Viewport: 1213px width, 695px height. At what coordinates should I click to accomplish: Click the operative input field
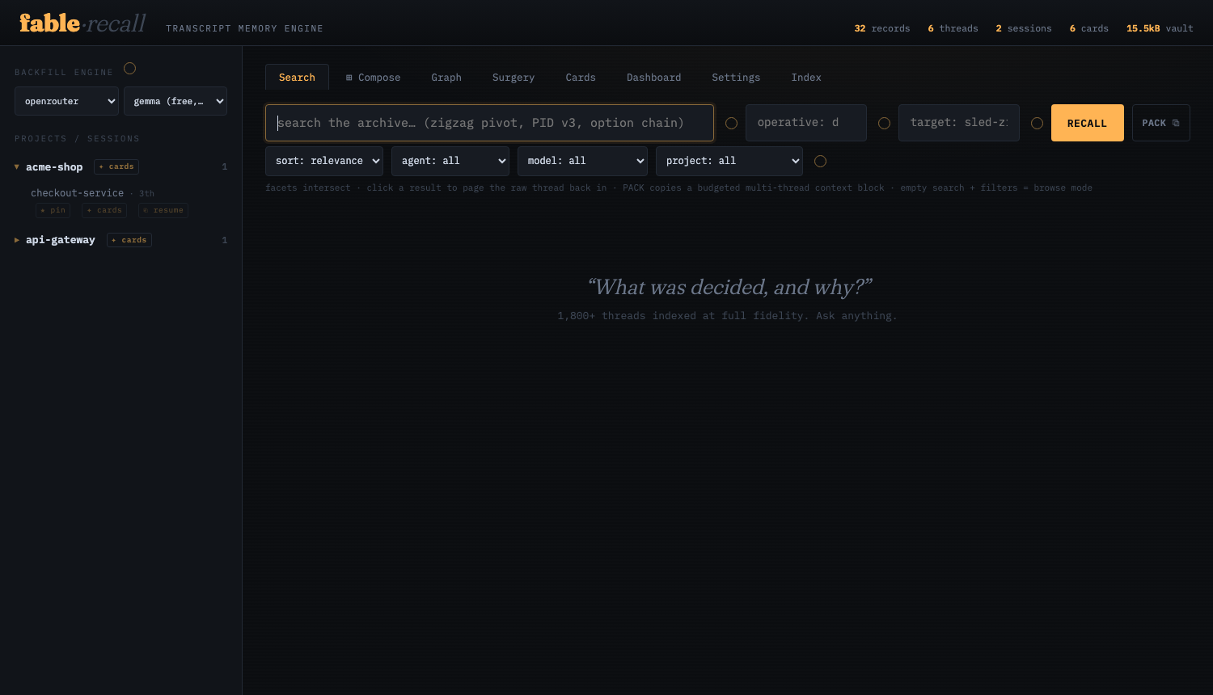(x=806, y=123)
